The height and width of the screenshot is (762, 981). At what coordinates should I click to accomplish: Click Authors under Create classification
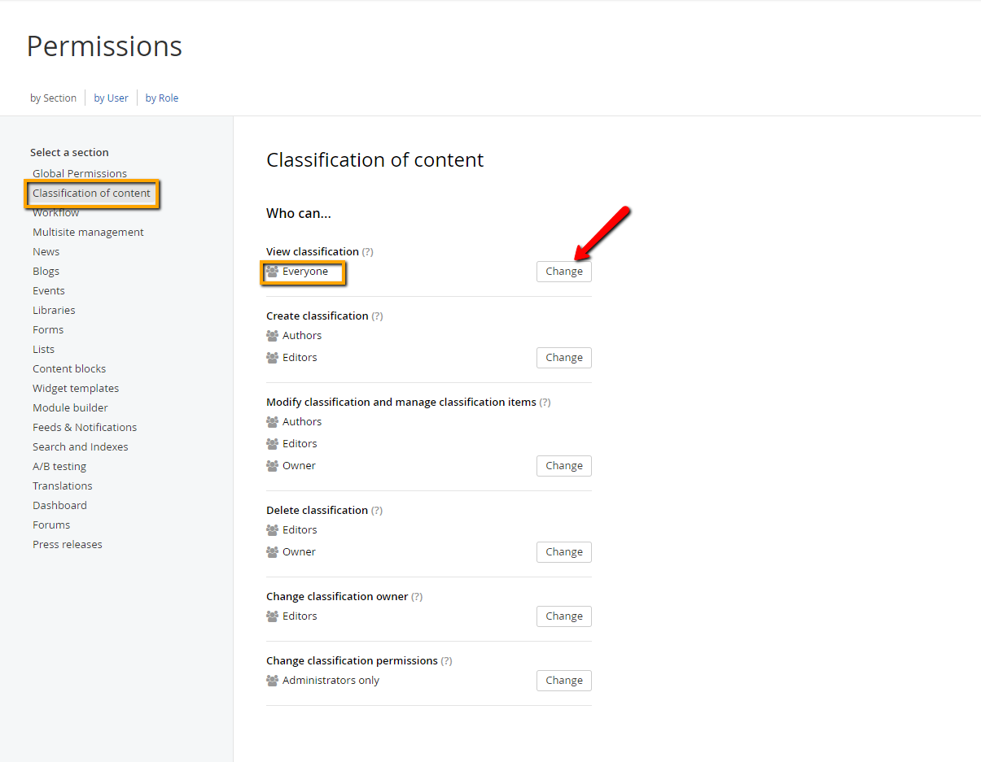(302, 336)
